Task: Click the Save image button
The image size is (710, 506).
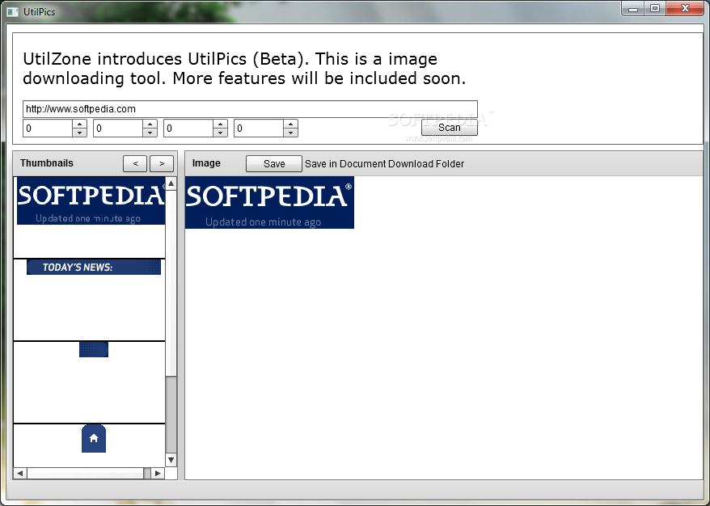Action: (x=274, y=164)
